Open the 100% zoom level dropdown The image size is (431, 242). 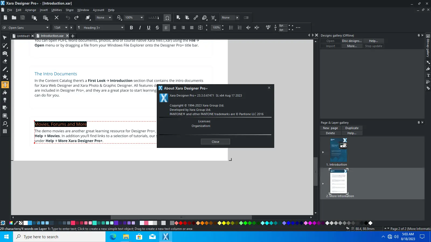(x=142, y=17)
